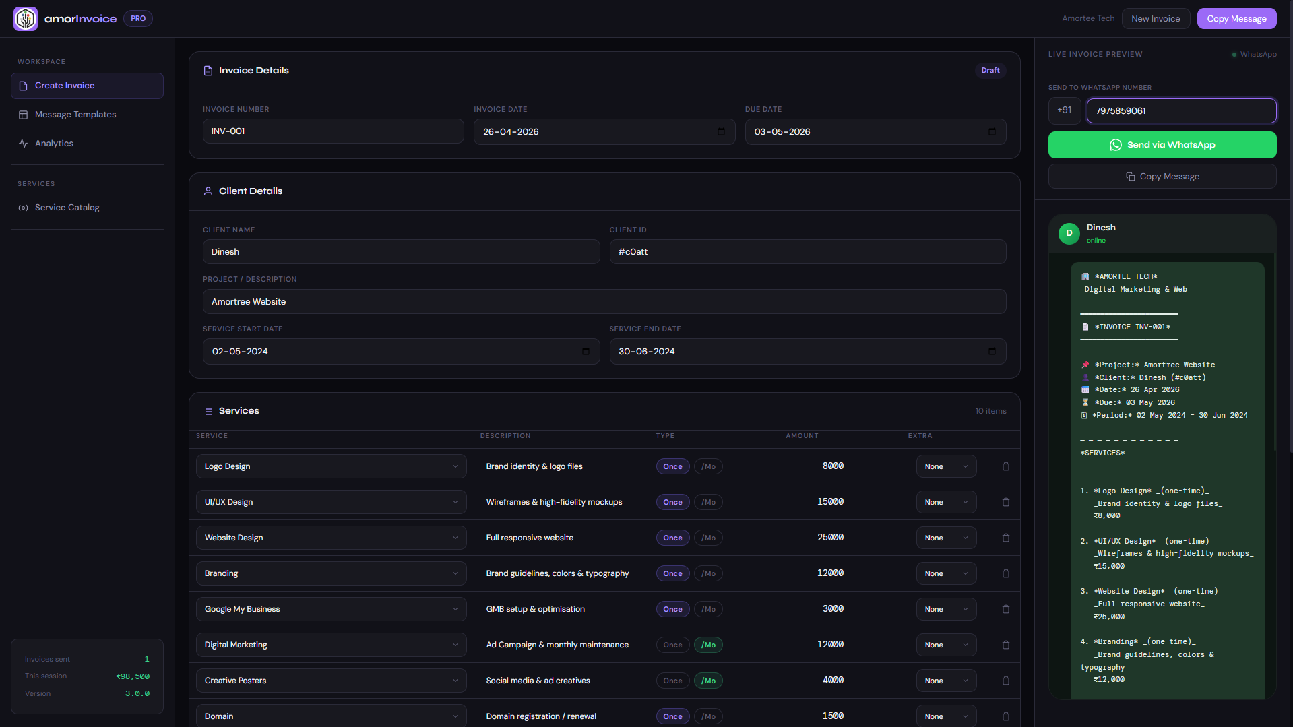Open the Invoice Date calendar picker

721,132
